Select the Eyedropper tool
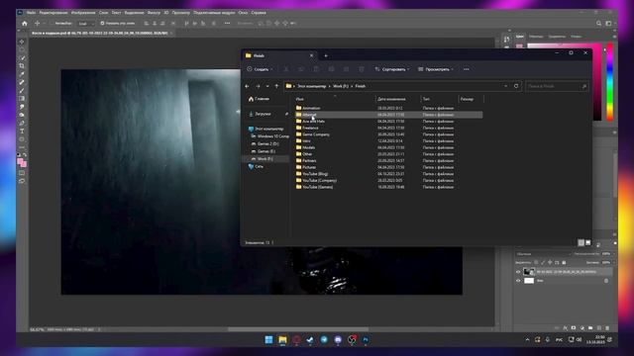 [22, 74]
